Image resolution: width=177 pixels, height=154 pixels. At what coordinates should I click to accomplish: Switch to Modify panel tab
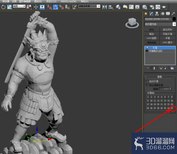coord(151,14)
